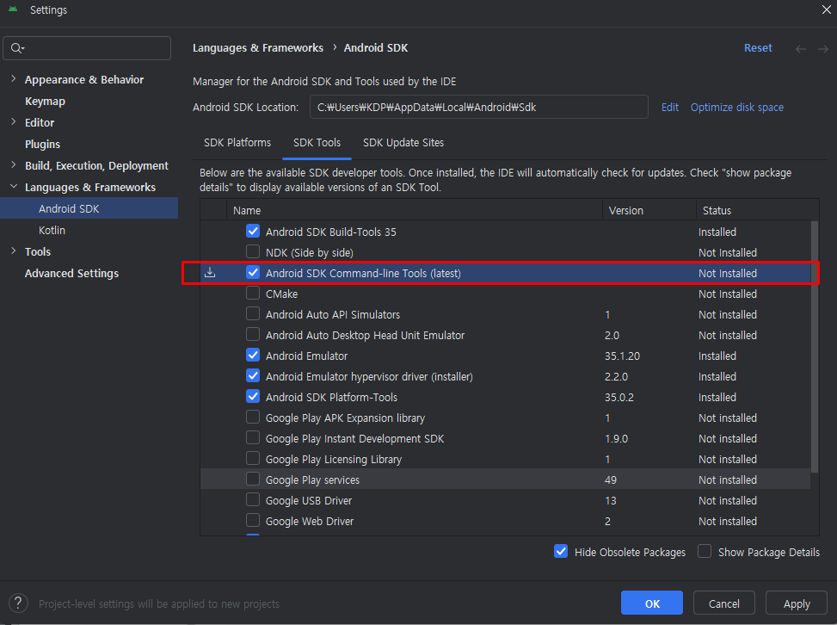This screenshot has height=625, width=837.
Task: Check Google Play Licensing Library
Action: (253, 458)
